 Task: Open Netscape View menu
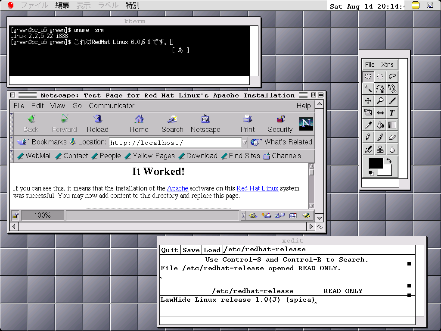[x=58, y=106]
